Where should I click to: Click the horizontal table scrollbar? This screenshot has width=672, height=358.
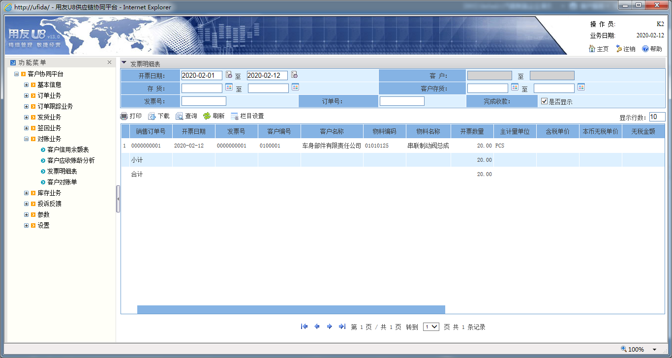pyautogui.click(x=291, y=309)
